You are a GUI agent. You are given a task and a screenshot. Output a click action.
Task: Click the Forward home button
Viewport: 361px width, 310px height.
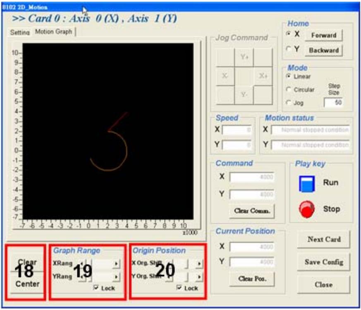324,35
